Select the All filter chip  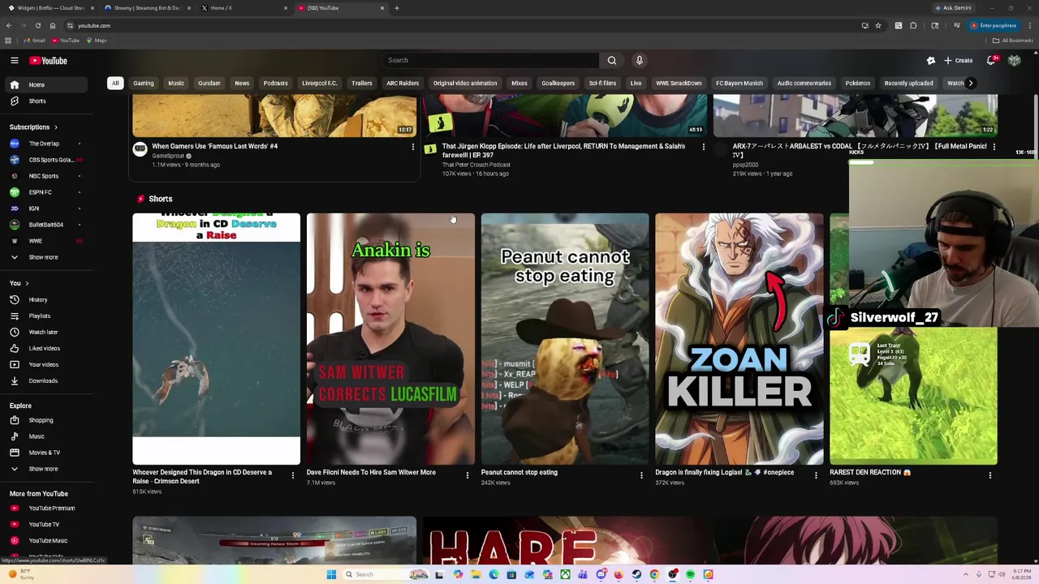(x=115, y=83)
